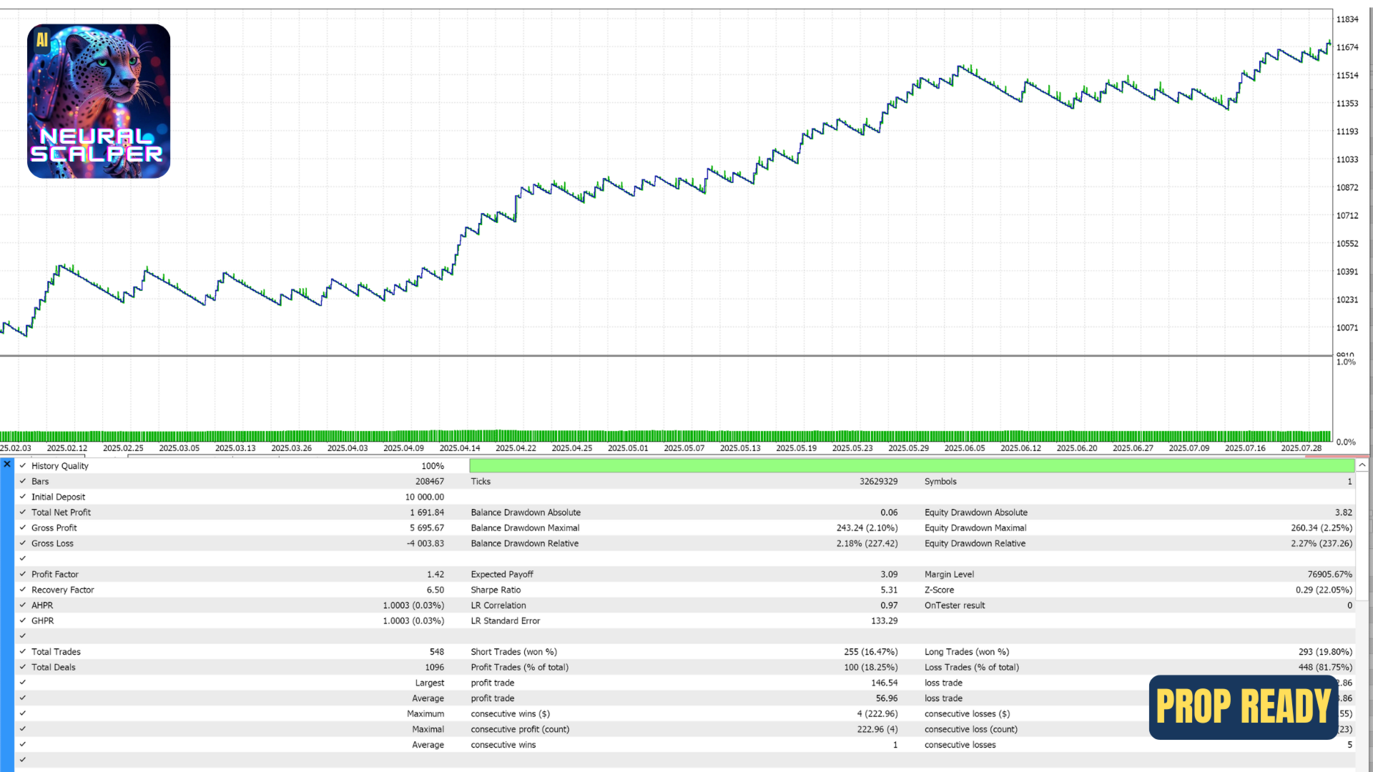Click the 2025.06.05 date marker on timeline
Image resolution: width=1373 pixels, height=772 pixels.
[965, 448]
